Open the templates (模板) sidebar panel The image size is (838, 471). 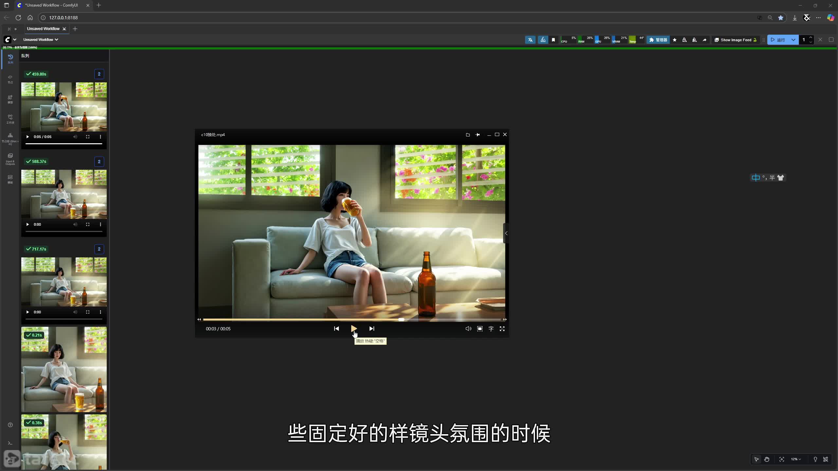click(10, 179)
